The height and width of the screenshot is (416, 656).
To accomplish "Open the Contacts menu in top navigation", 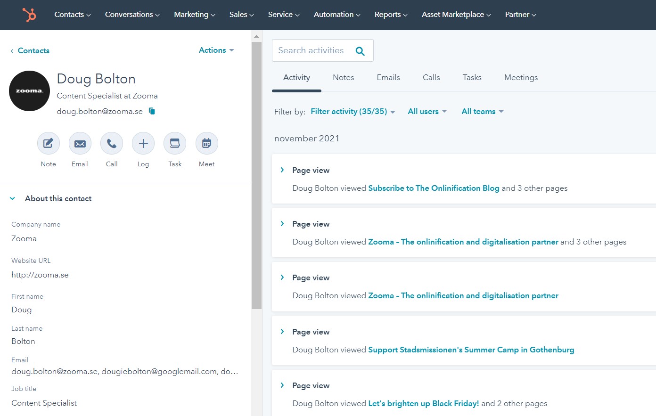I will (x=73, y=15).
